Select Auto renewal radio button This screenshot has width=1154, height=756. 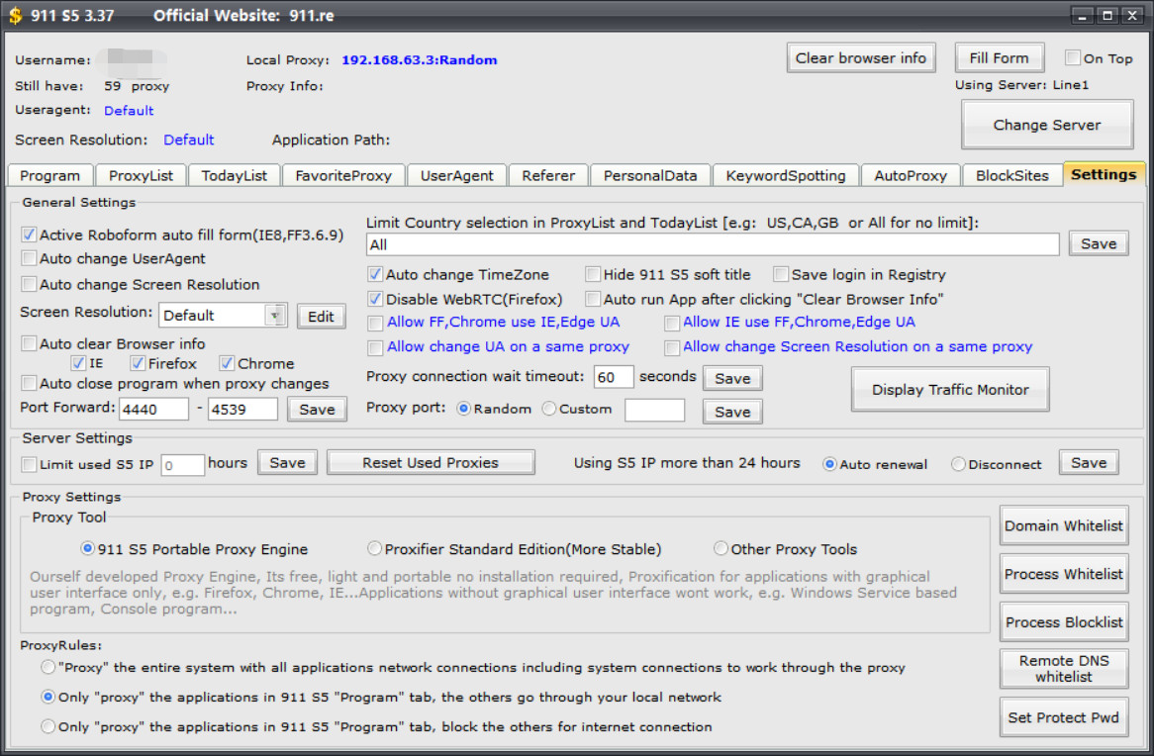[829, 464]
